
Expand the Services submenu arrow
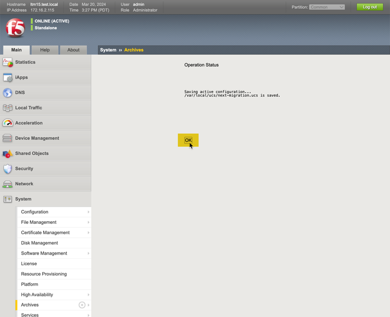(x=89, y=315)
